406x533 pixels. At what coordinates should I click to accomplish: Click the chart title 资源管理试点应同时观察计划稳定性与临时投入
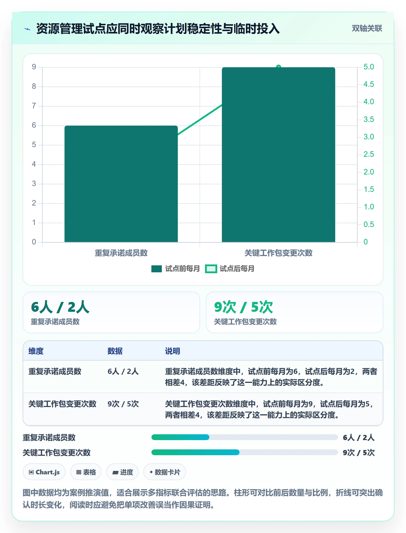[158, 29]
